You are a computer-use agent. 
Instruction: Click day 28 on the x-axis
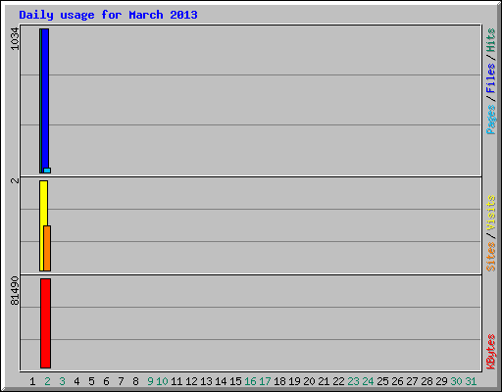click(x=427, y=381)
